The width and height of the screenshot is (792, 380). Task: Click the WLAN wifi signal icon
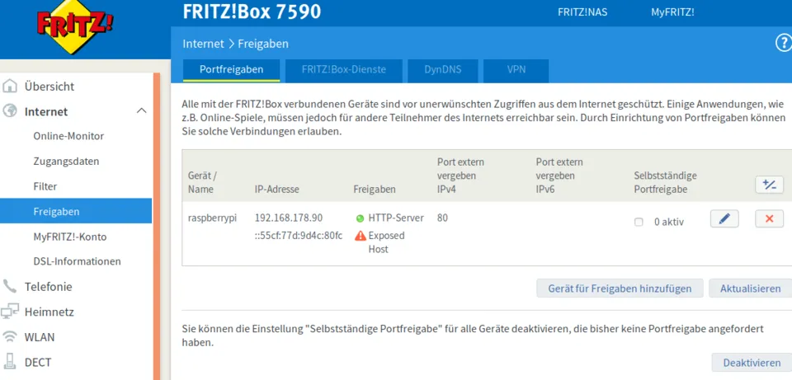(x=10, y=336)
